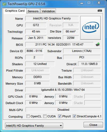The width and height of the screenshot is (107, 132).
Task: Click the Release date Jan 5, 2011
Action: coord(36,38)
